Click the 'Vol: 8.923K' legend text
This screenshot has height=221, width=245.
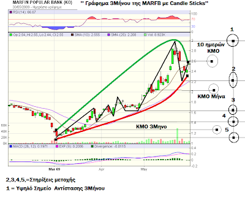pos(156,35)
